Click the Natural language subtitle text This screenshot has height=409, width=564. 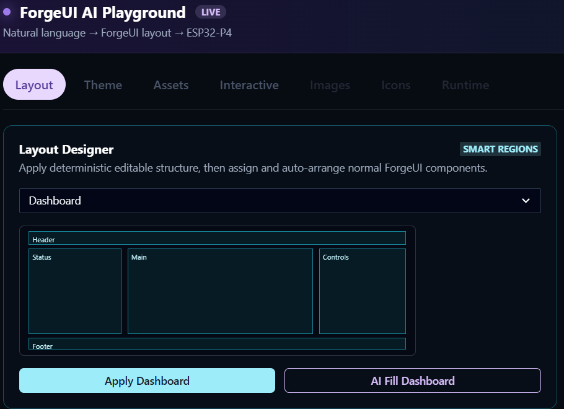click(117, 33)
